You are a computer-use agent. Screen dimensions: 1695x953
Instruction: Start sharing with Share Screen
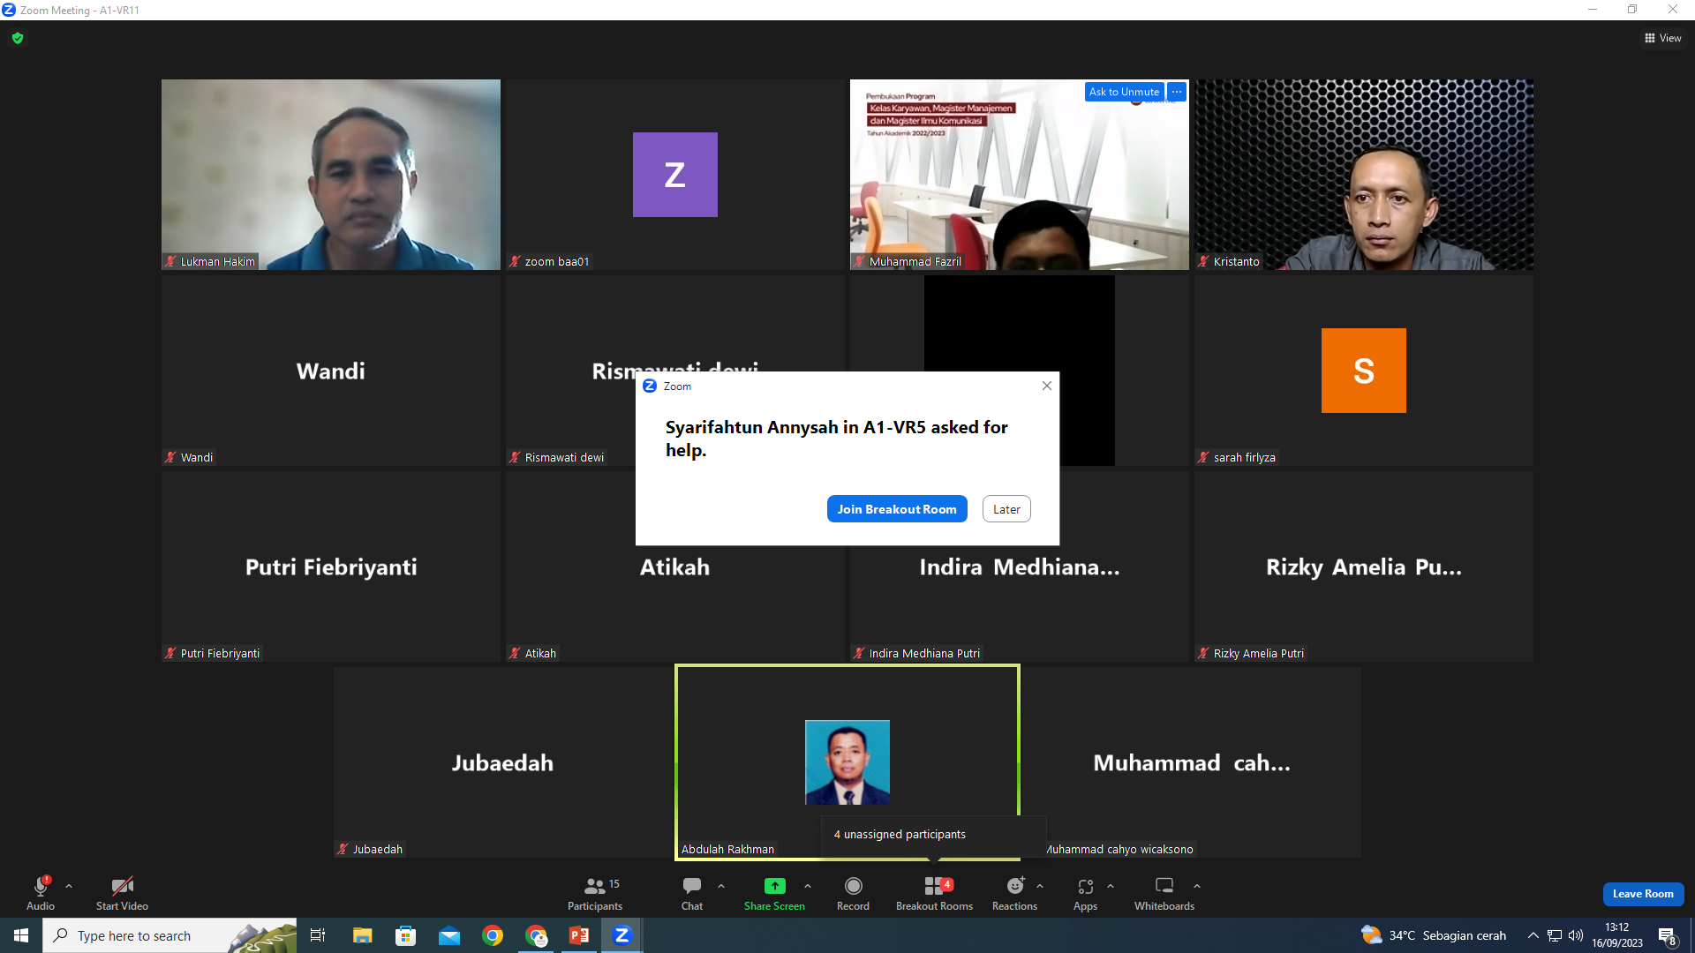[x=774, y=893]
